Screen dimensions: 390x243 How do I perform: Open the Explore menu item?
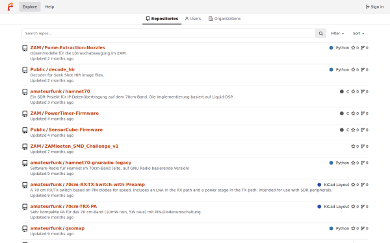click(x=30, y=6)
